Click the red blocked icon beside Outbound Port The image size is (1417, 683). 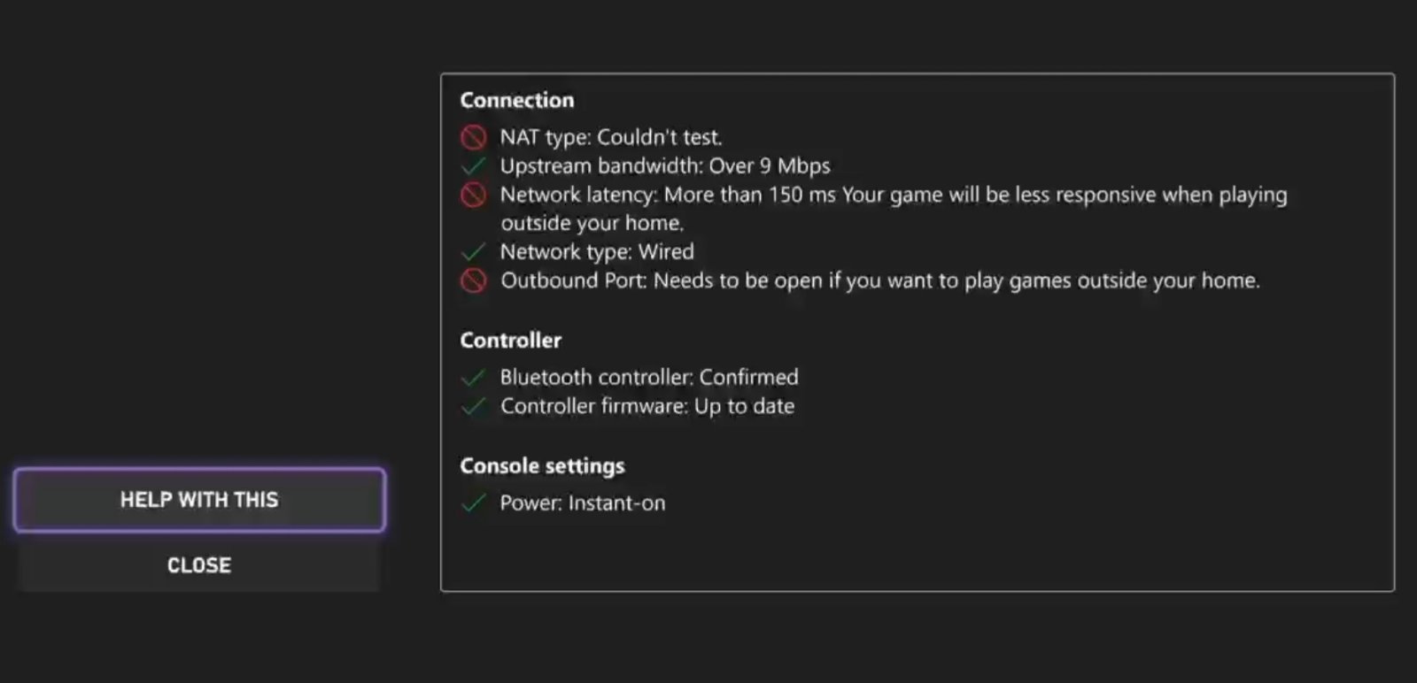[474, 280]
